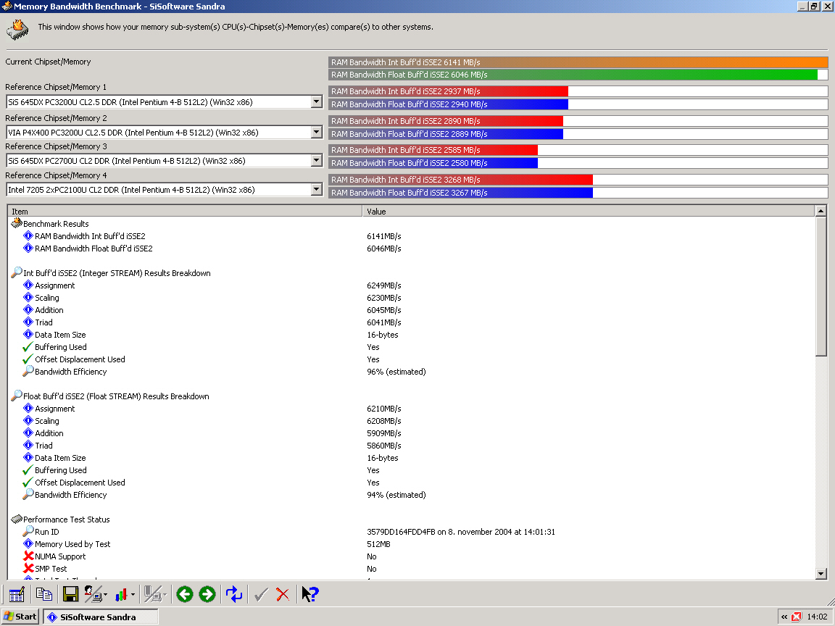Click the Sandra title bar application icon

pos(7,7)
